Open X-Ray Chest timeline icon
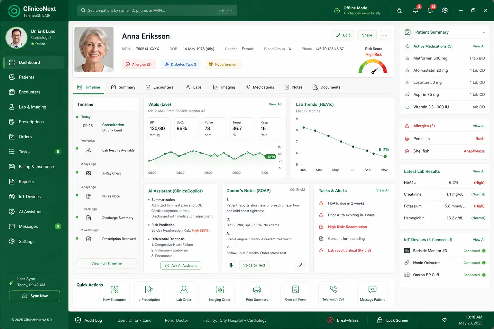This screenshot has width=494, height=329. tap(89, 173)
